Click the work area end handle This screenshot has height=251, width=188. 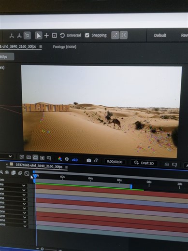coord(131,187)
